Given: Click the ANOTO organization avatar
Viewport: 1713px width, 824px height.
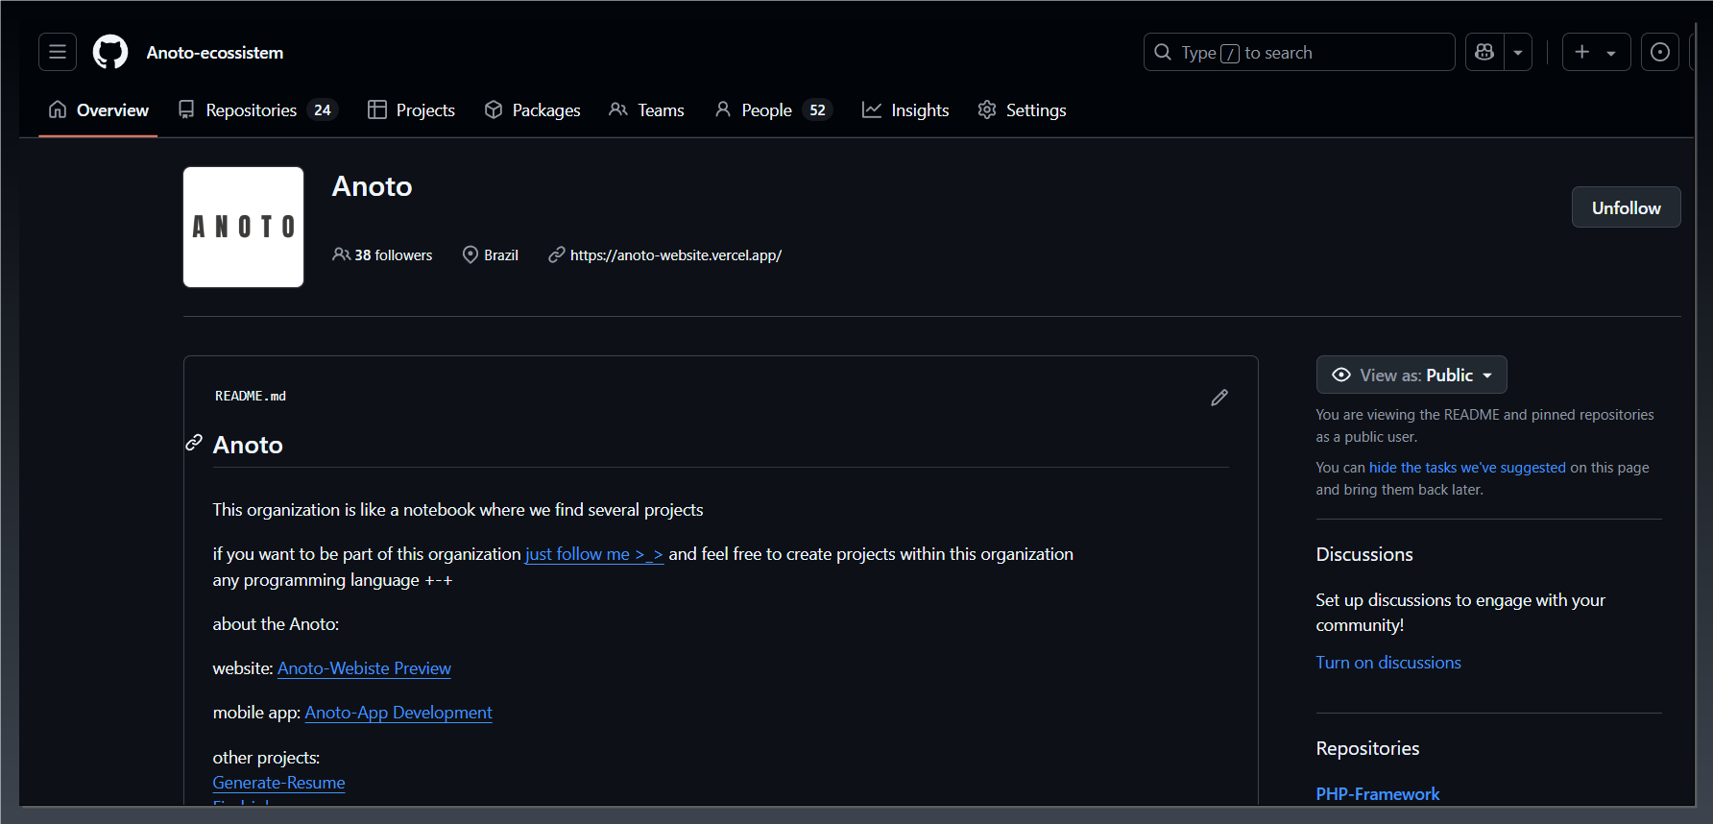Looking at the screenshot, I should click(x=243, y=227).
